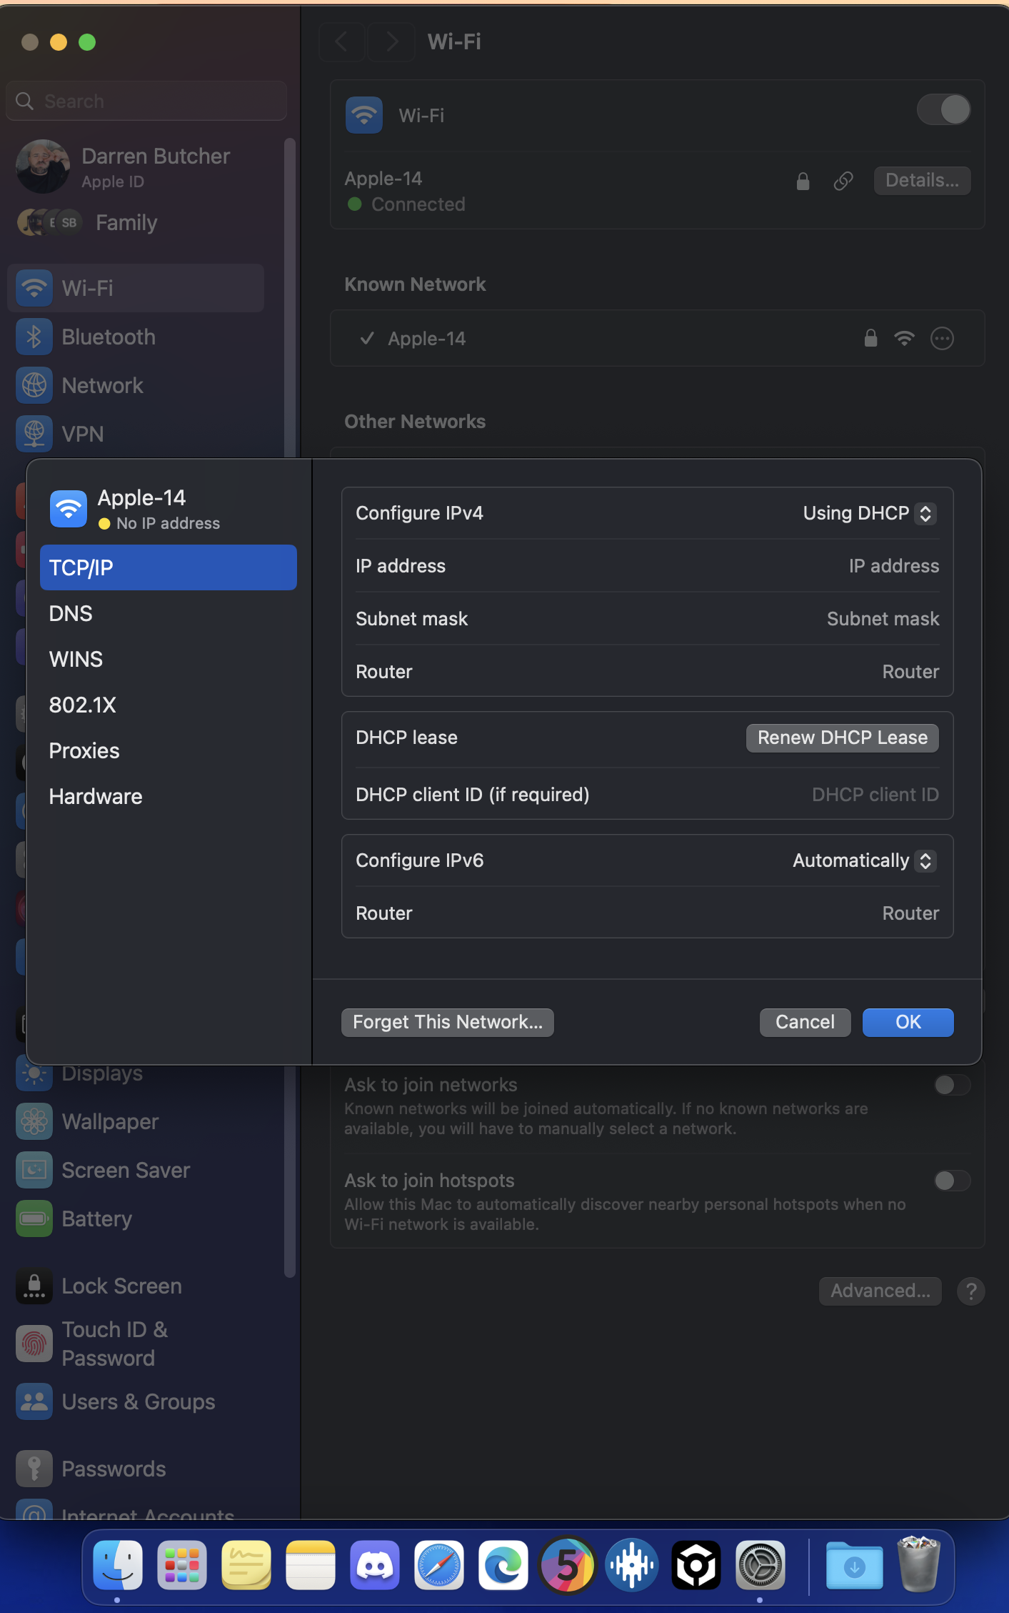
Task: Switch to the DNS tab
Action: tap(169, 613)
